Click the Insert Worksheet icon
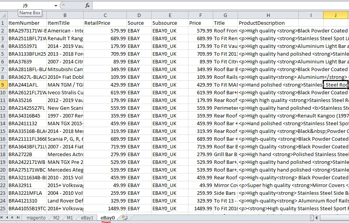This screenshot has height=223, width=349. [x=125, y=218]
